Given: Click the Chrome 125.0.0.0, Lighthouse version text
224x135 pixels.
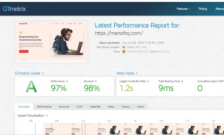Looking at the screenshot, I should [148, 51].
